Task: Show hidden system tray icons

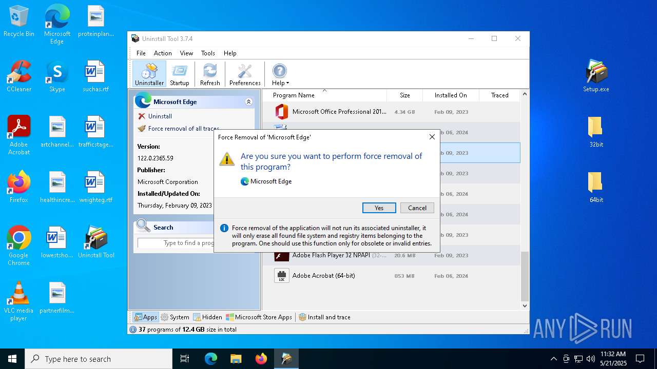Action: point(553,359)
